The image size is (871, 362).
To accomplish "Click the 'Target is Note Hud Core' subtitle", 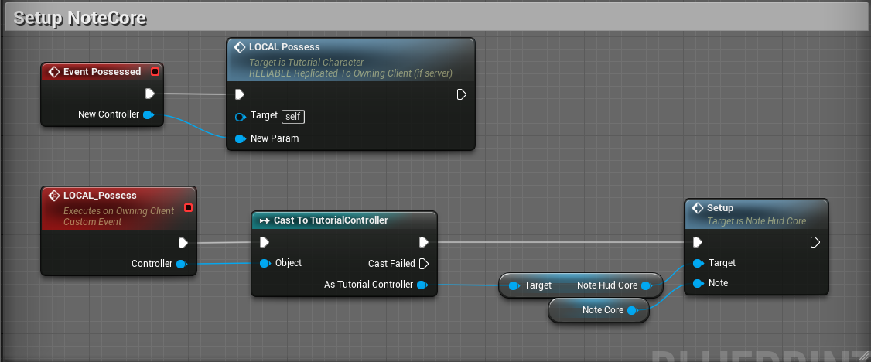I will (x=756, y=221).
